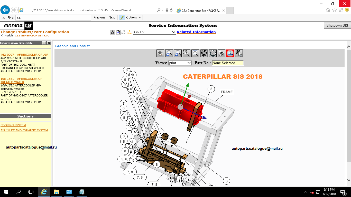Show hidden tray icons chevron
This screenshot has height=197, width=351.
tap(305, 192)
